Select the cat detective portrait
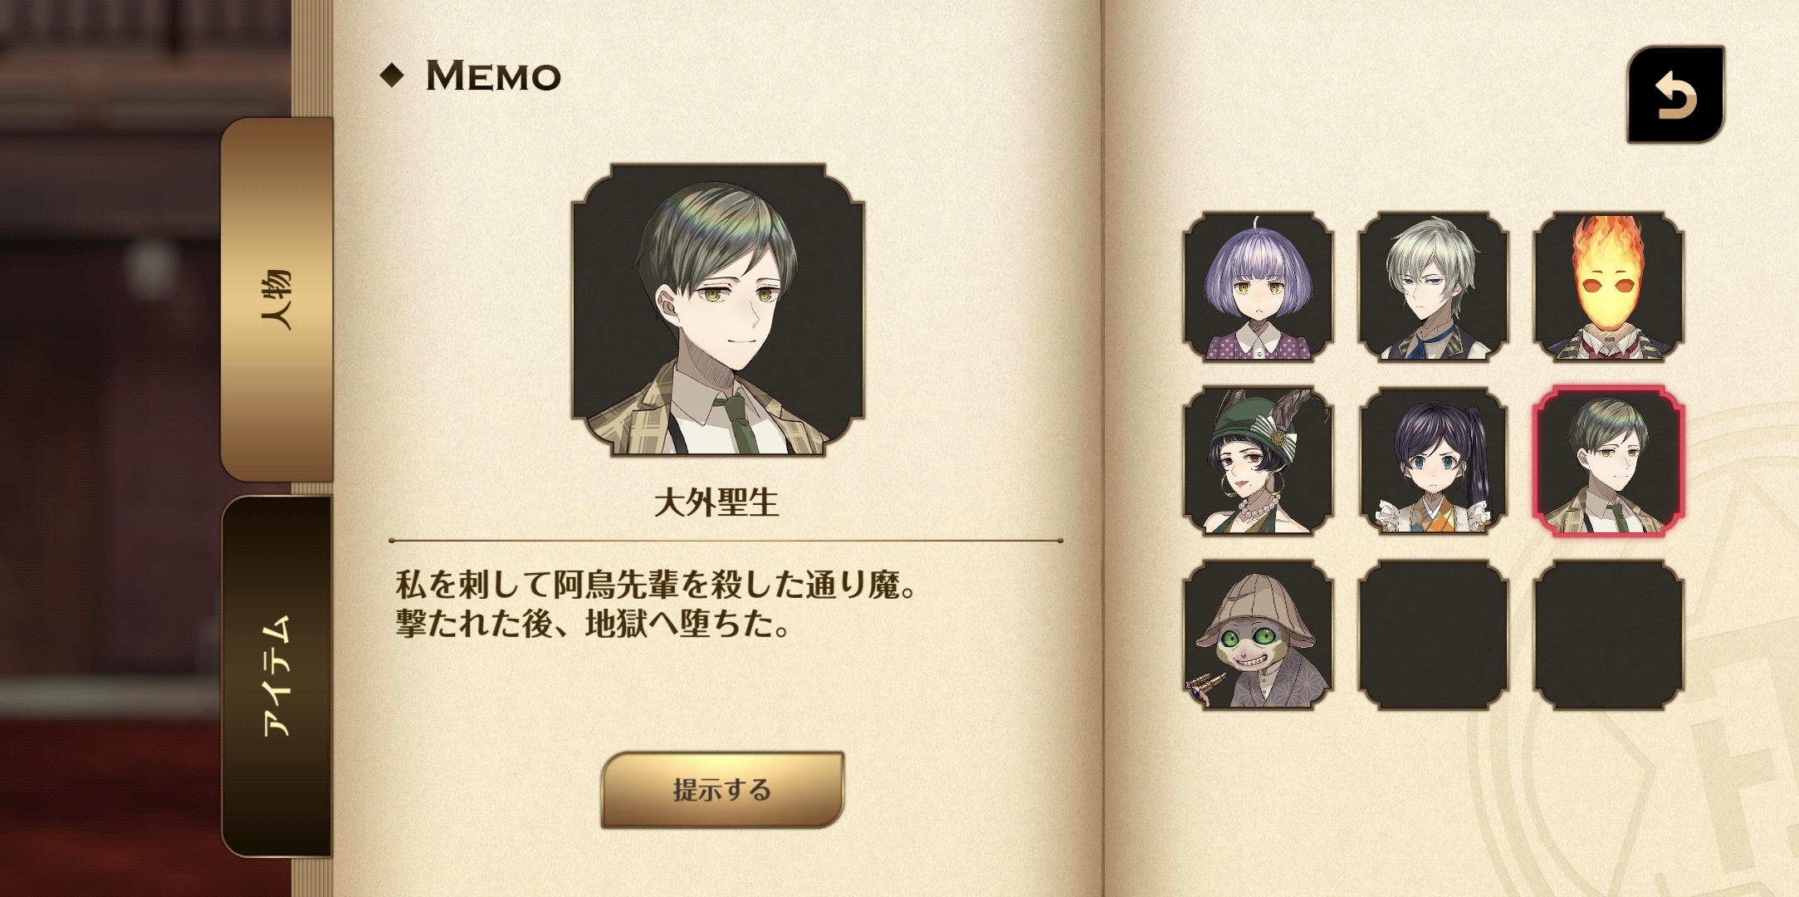The image size is (1799, 897). [1258, 635]
